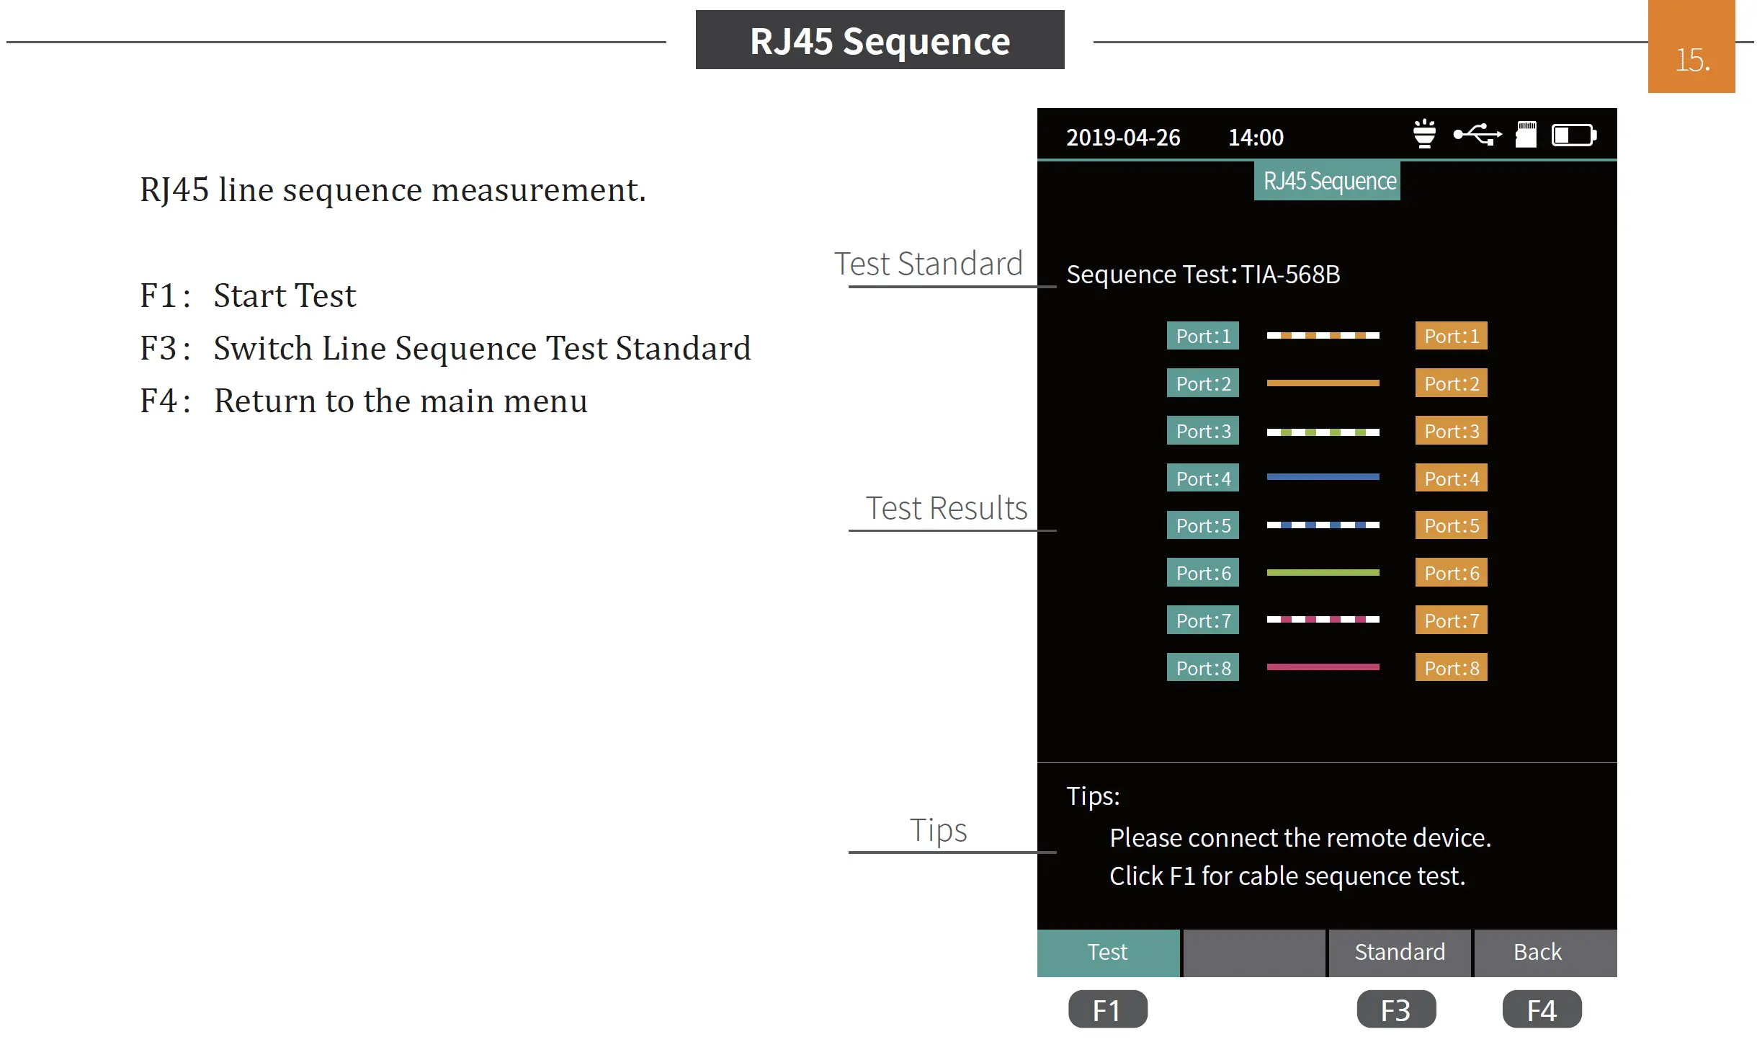The height and width of the screenshot is (1055, 1757).
Task: Click the USB connection icon
Action: coord(1477,135)
